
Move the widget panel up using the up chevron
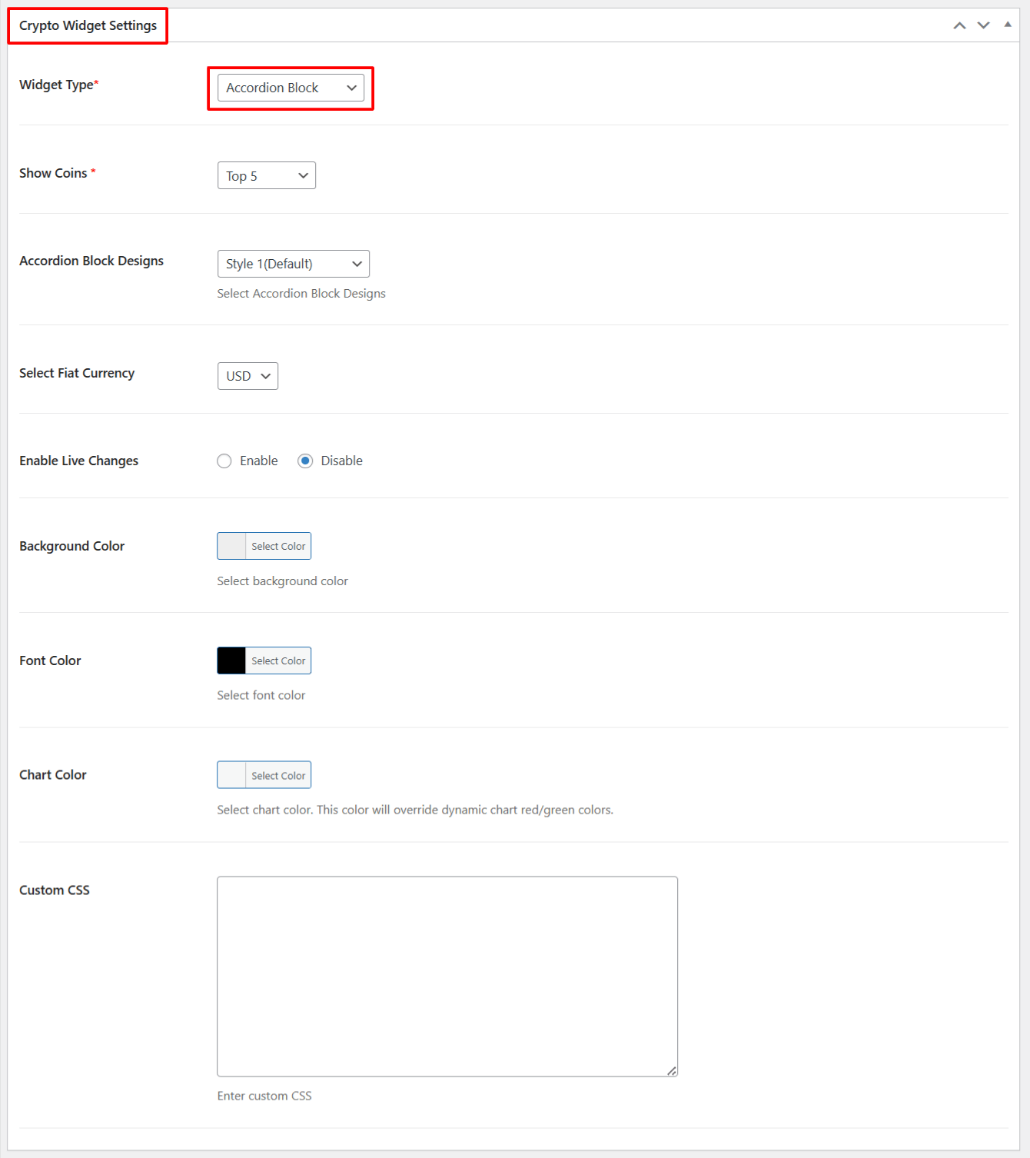tap(959, 25)
